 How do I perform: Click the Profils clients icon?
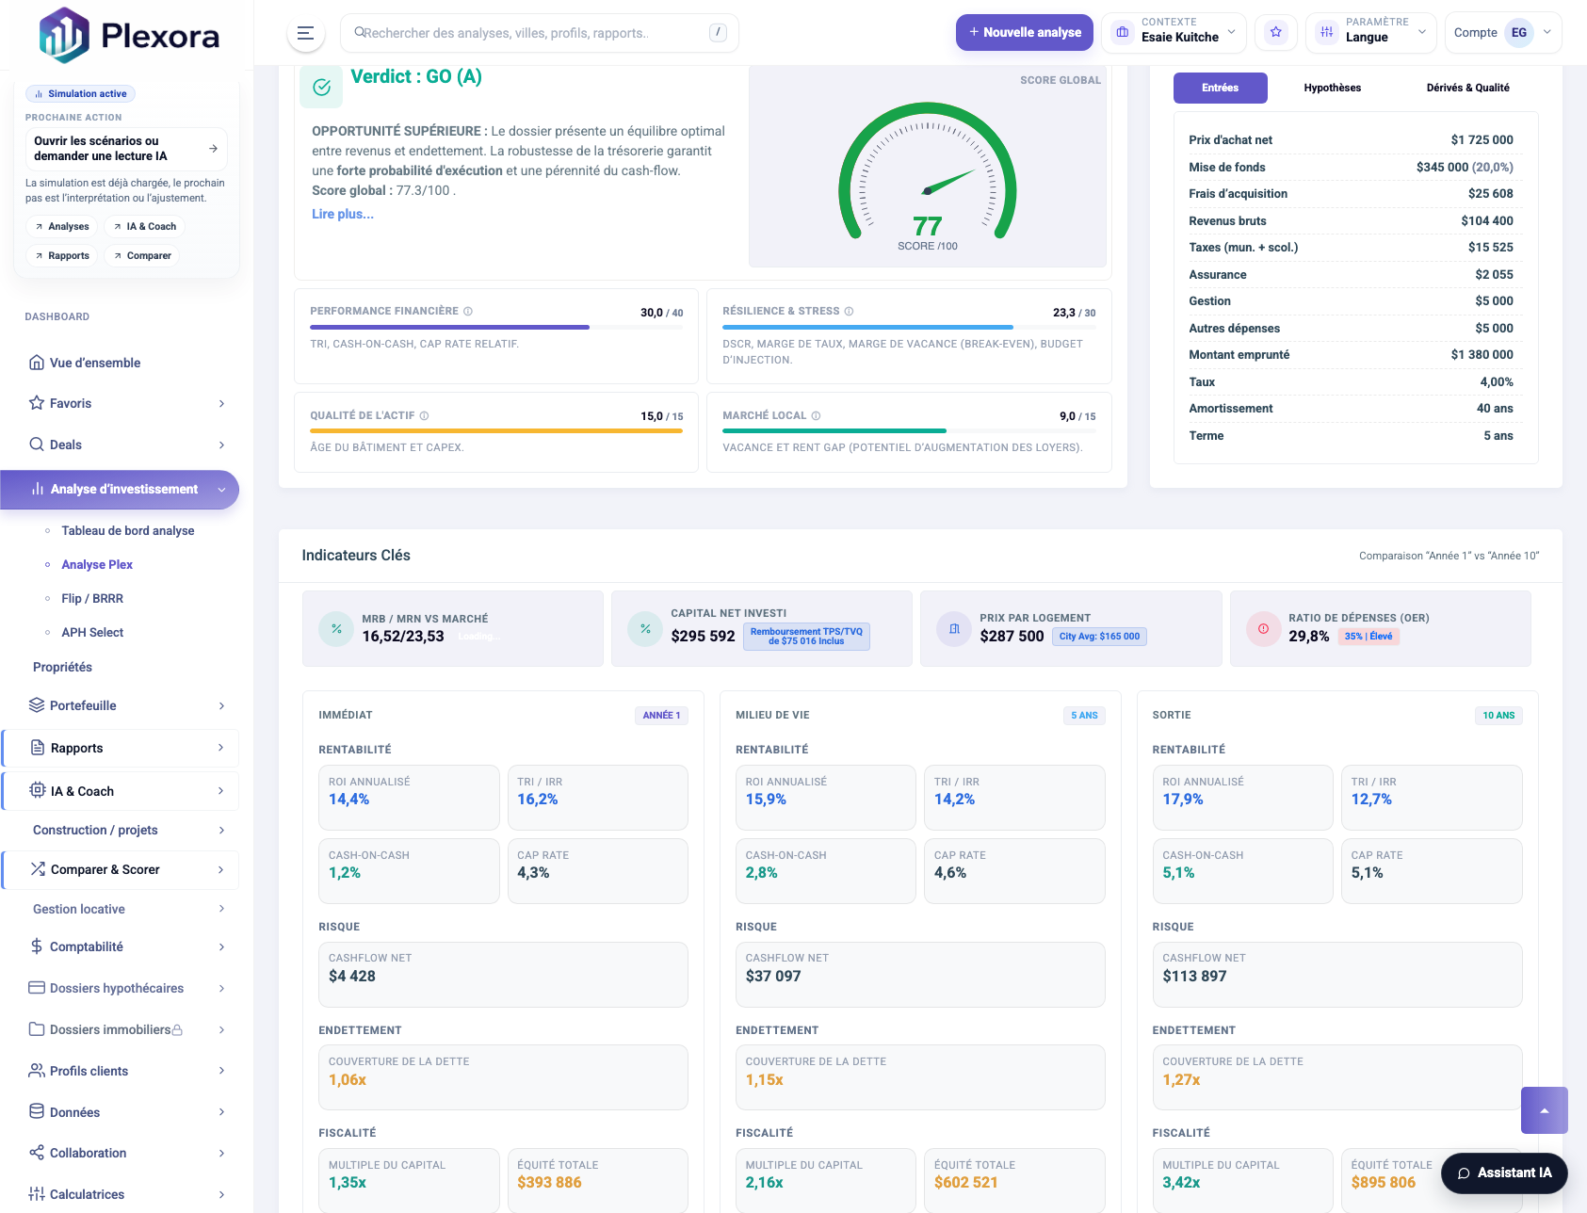[x=36, y=1071]
